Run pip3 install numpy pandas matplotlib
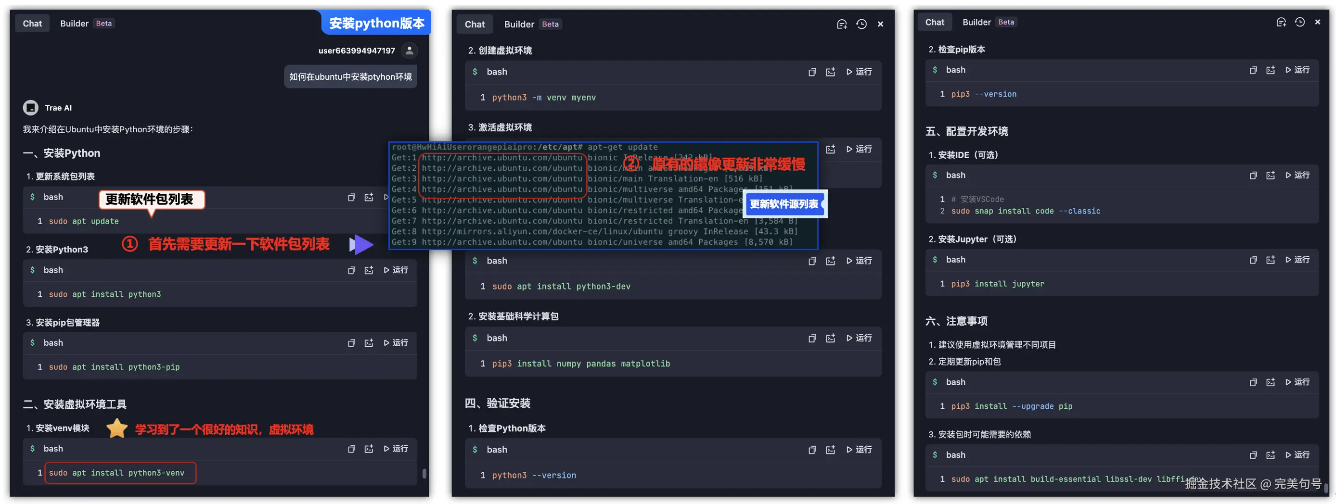This screenshot has height=504, width=1336. point(859,338)
